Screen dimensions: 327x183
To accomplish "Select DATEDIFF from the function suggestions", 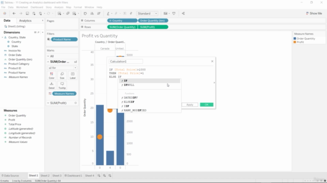I will [x=150, y=98].
